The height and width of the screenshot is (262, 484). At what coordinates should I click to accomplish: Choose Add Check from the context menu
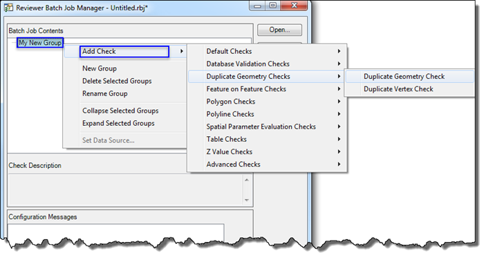point(124,52)
